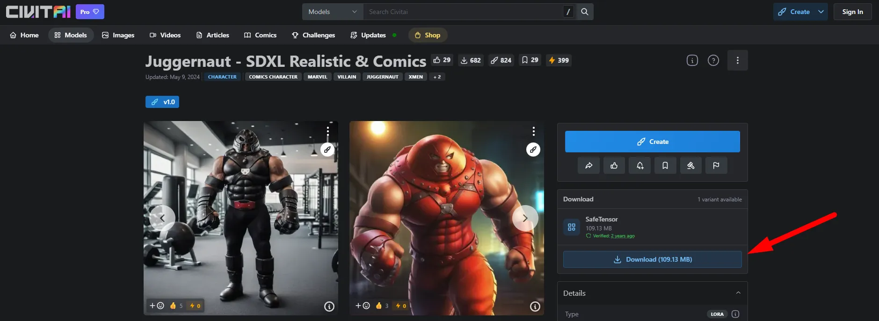Select the v1.0 version button

point(162,102)
